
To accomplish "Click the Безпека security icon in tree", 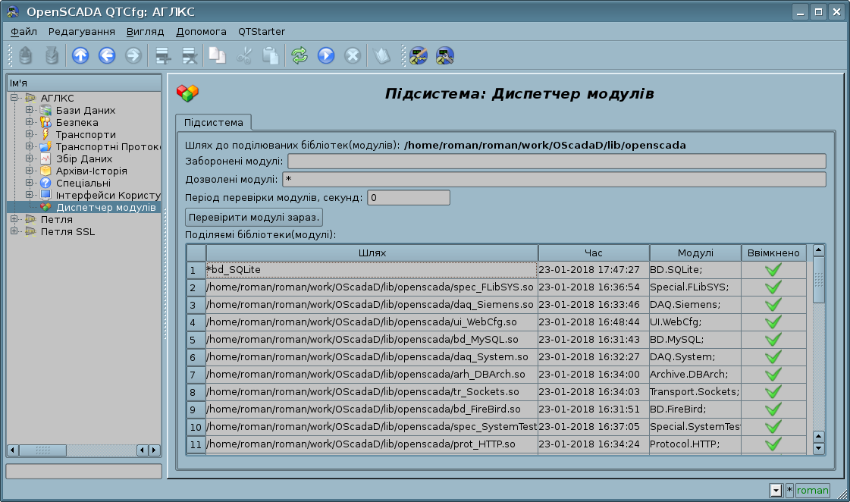I will (45, 123).
